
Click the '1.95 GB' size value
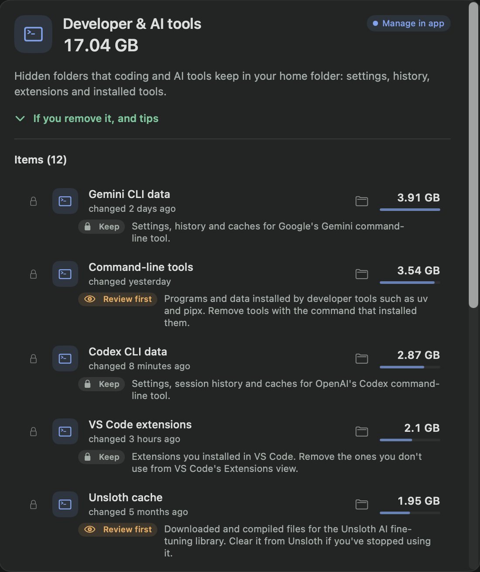[418, 501]
